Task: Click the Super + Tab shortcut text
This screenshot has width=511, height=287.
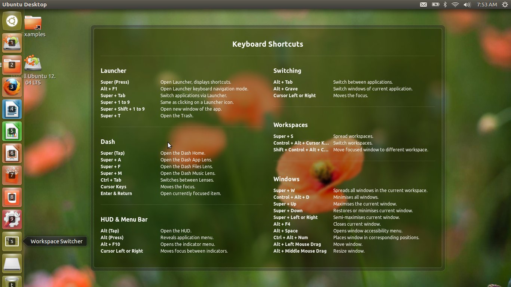Action: [113, 96]
